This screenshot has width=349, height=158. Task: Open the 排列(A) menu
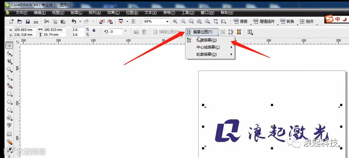pos(95,13)
